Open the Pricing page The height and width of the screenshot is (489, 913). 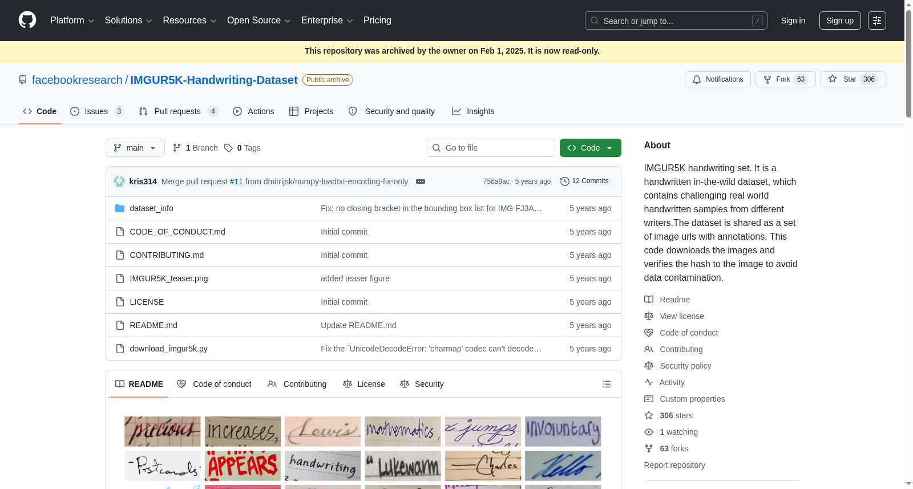377,21
